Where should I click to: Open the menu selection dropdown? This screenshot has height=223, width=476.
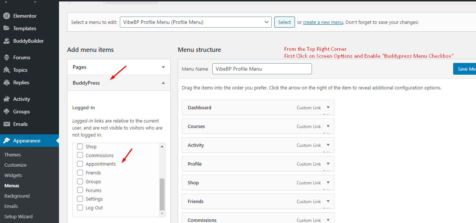point(196,22)
